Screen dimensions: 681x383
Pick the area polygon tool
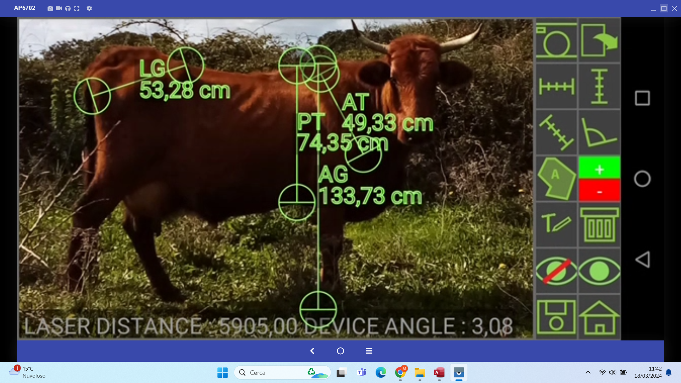(x=556, y=179)
